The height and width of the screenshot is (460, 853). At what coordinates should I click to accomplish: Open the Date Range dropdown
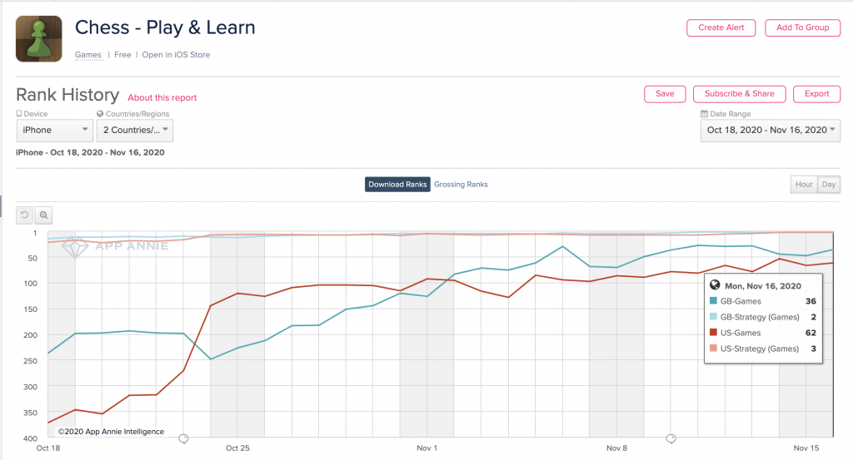pos(771,131)
